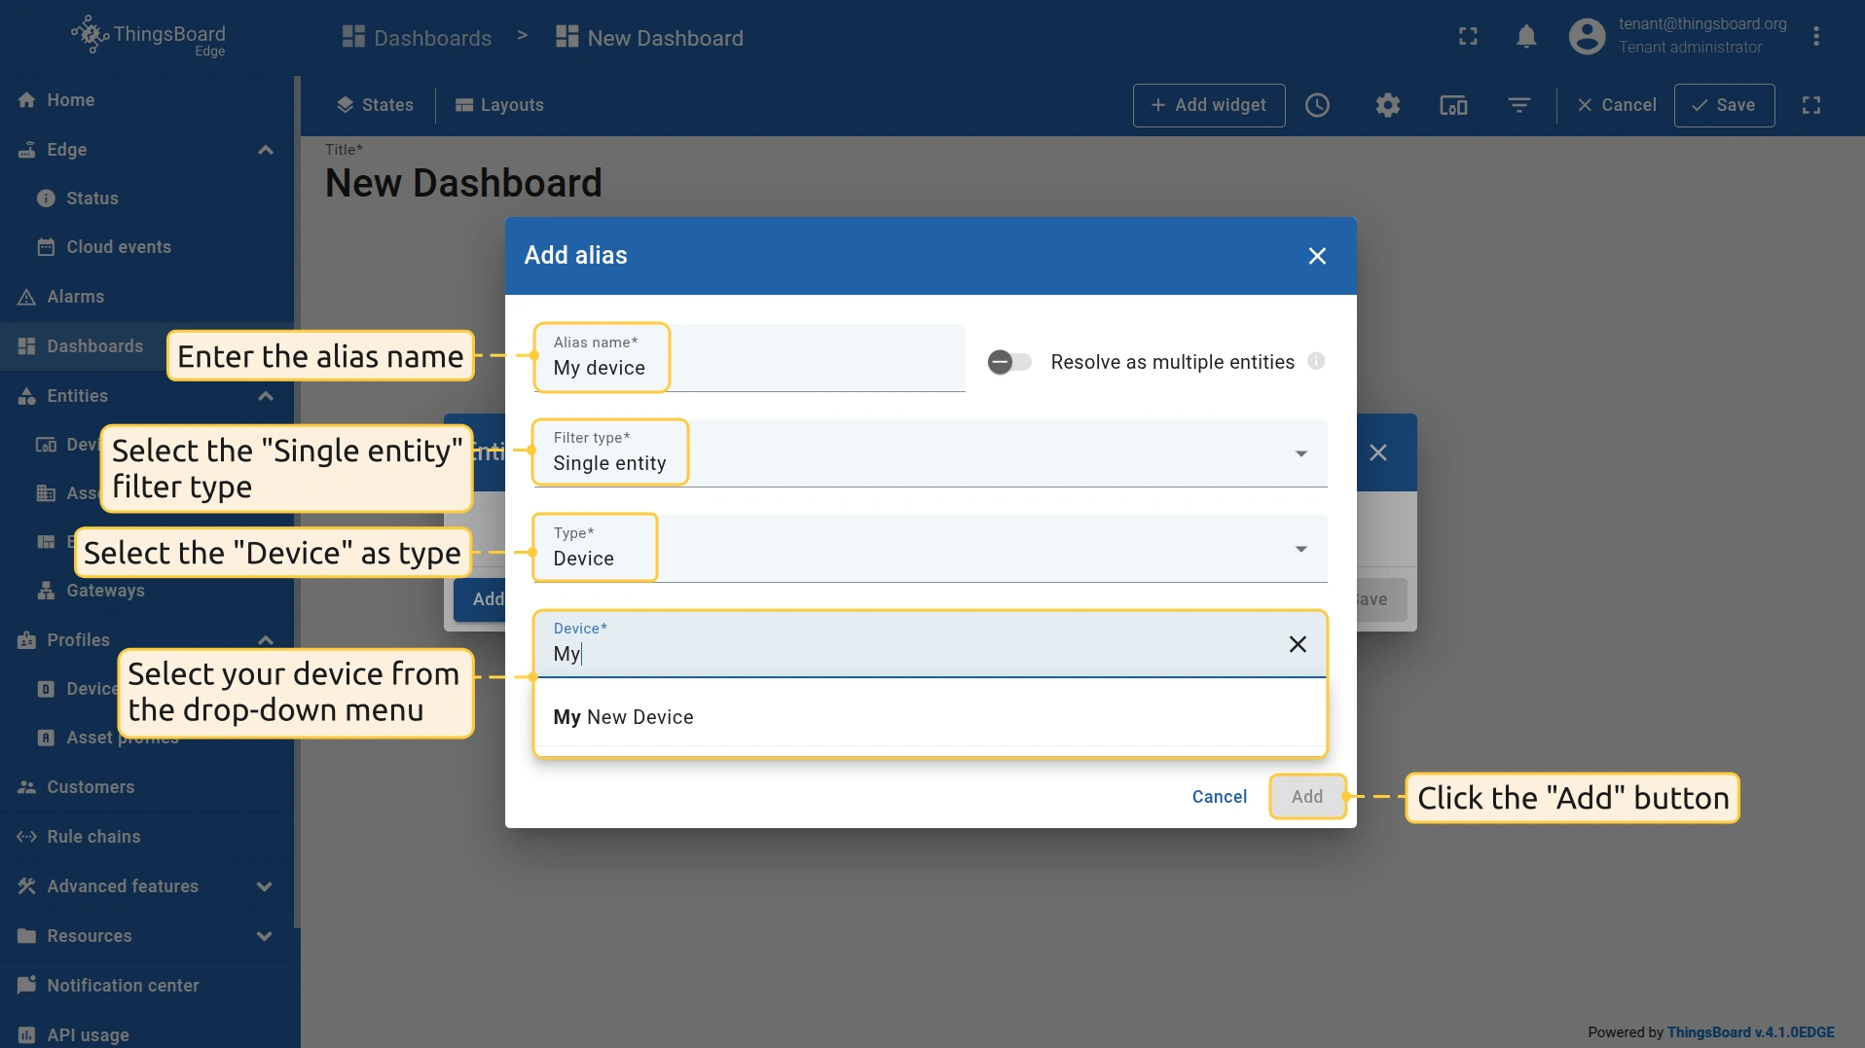Expand the Advanced features sidebar section
Viewport: 1865px width, 1048px height.
(x=264, y=886)
